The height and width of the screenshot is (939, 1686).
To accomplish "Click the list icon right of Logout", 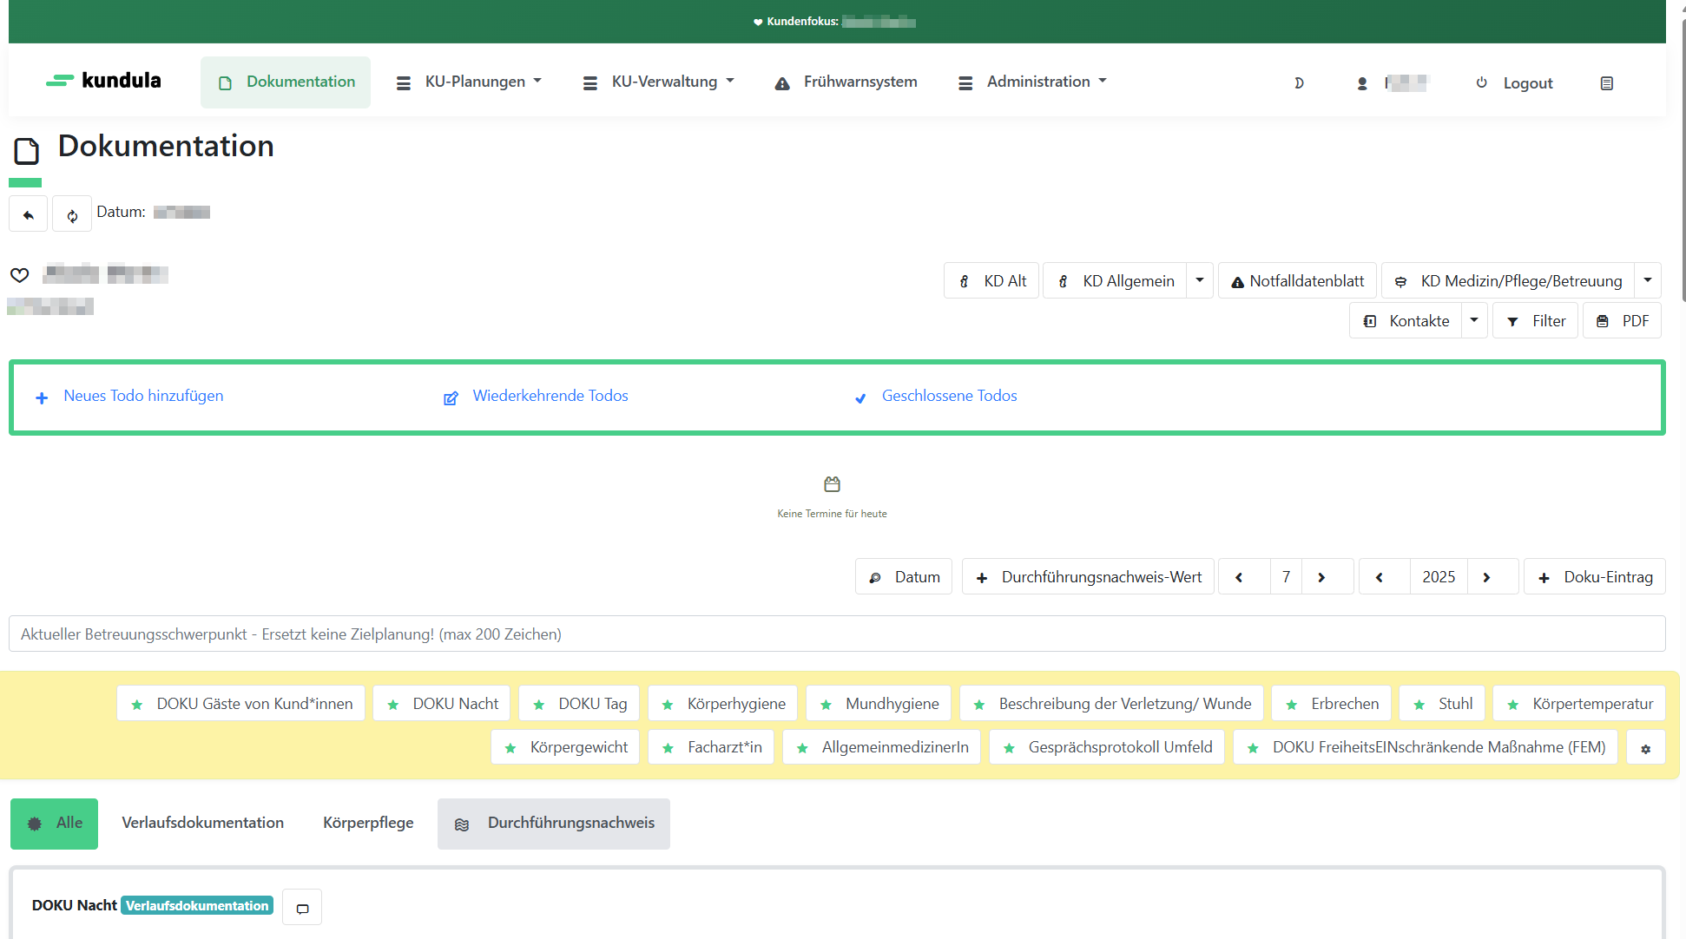I will tap(1606, 83).
